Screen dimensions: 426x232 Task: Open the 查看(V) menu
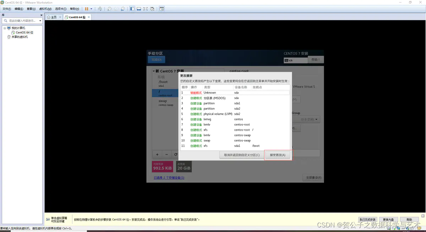(31, 9)
